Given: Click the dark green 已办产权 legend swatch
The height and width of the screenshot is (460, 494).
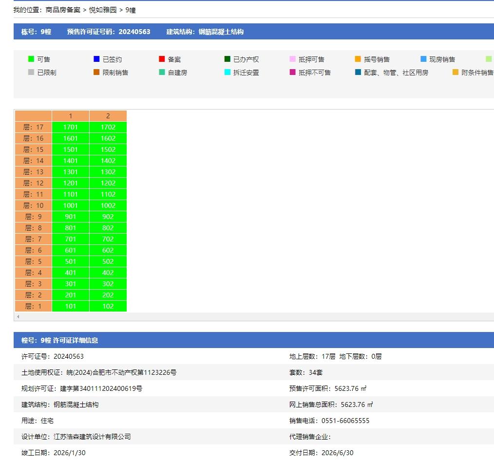Looking at the screenshot, I should coord(228,59).
